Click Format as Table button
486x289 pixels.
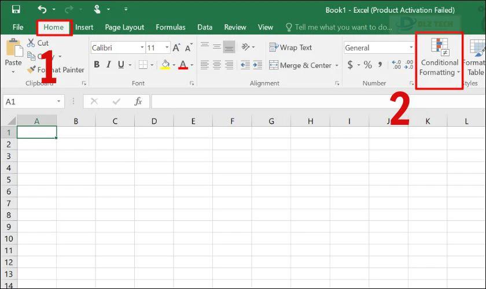click(474, 58)
